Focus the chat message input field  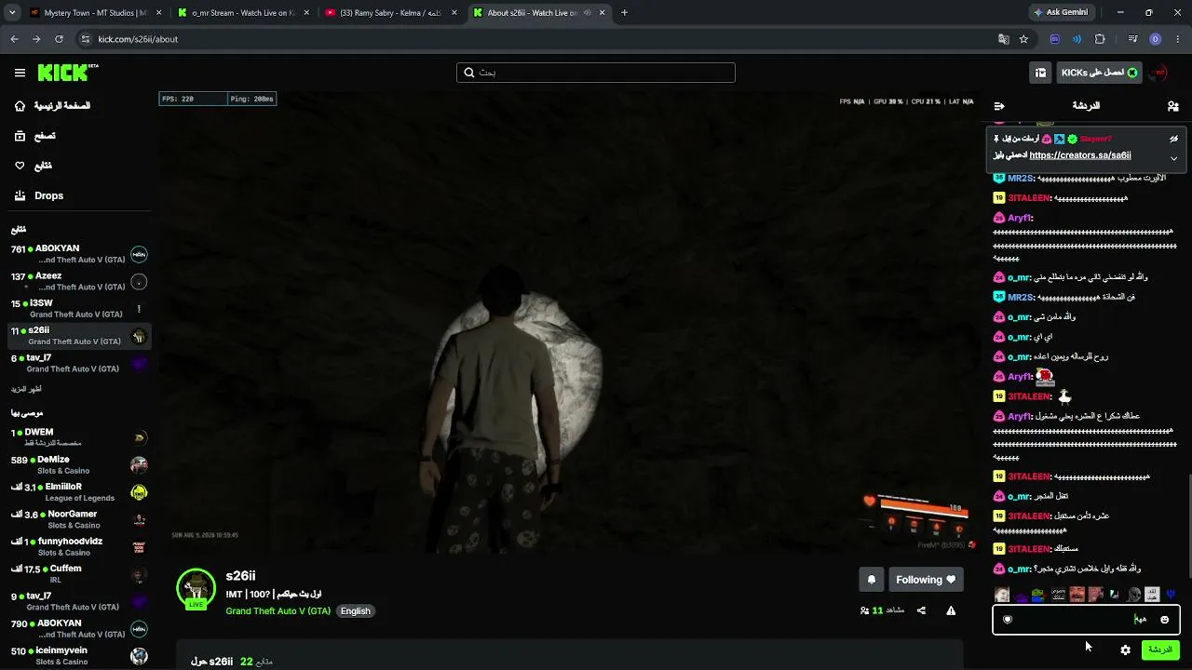[1086, 620]
